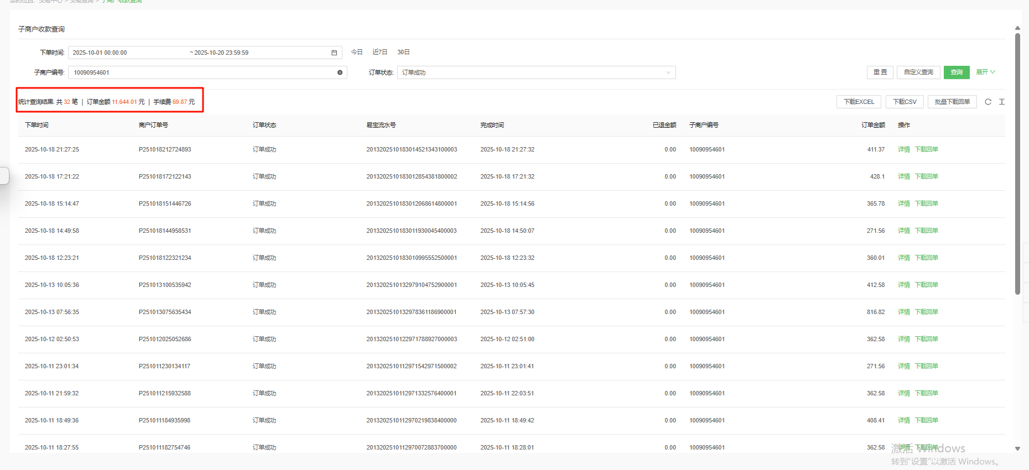
Task: Download results as CSV
Action: pyautogui.click(x=905, y=102)
